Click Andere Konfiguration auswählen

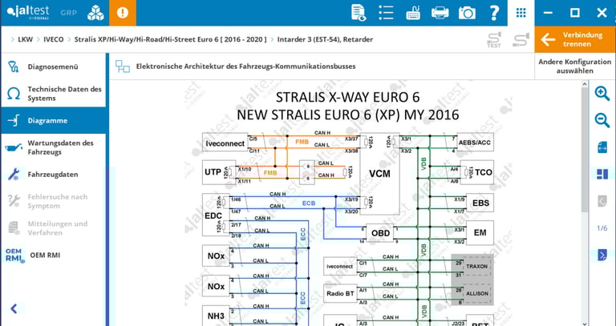click(x=575, y=66)
